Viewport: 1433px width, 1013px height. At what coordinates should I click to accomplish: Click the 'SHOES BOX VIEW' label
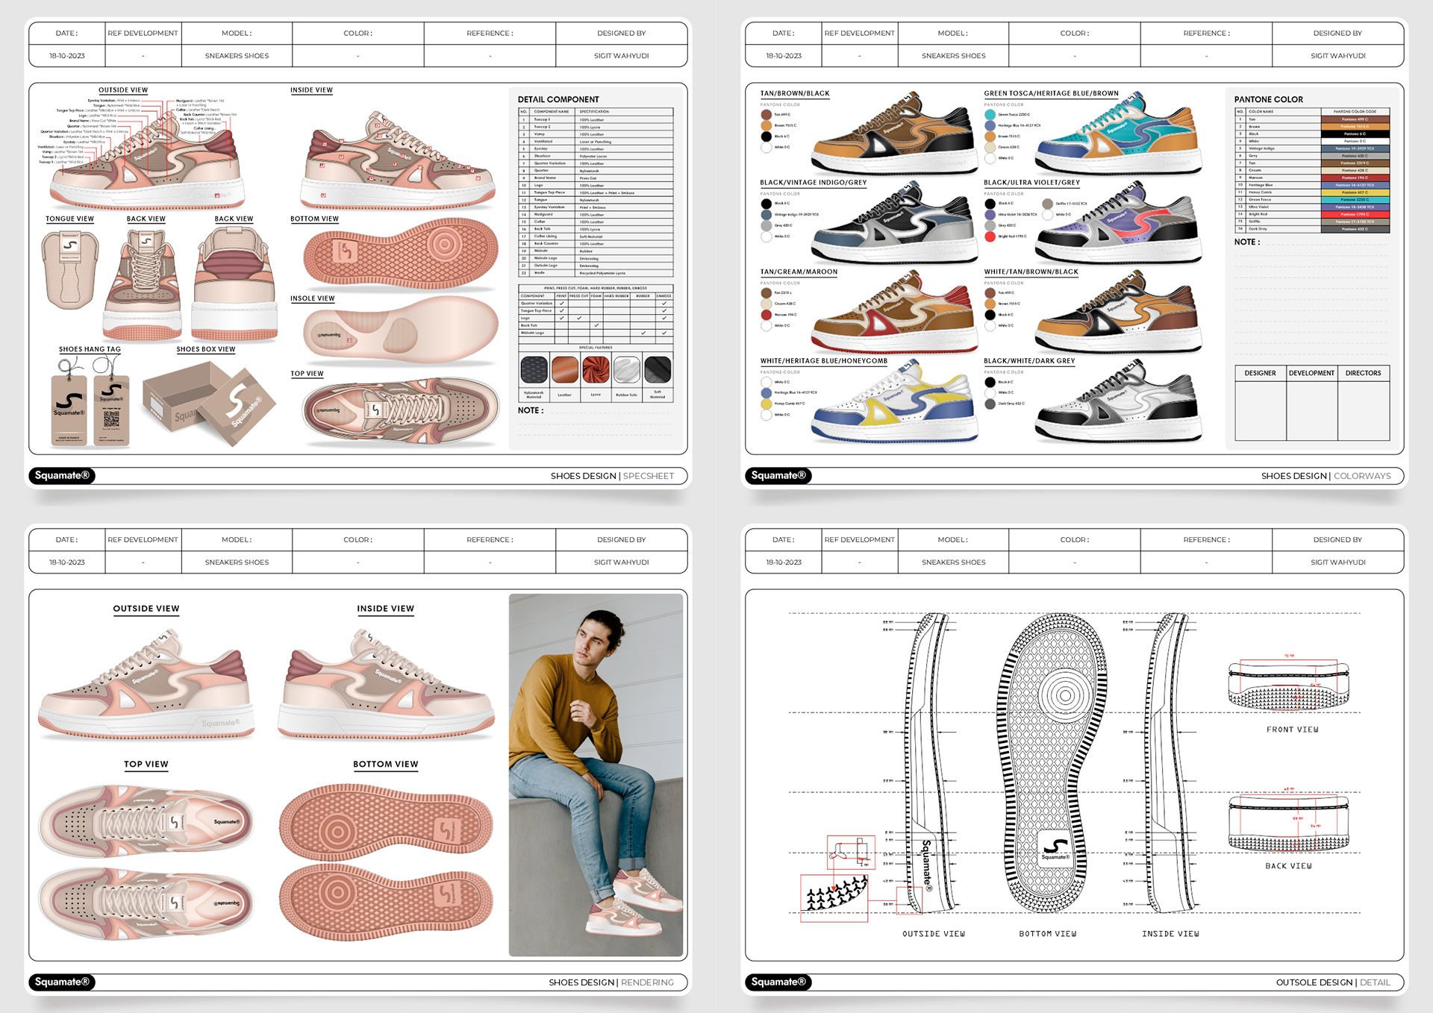click(x=205, y=349)
